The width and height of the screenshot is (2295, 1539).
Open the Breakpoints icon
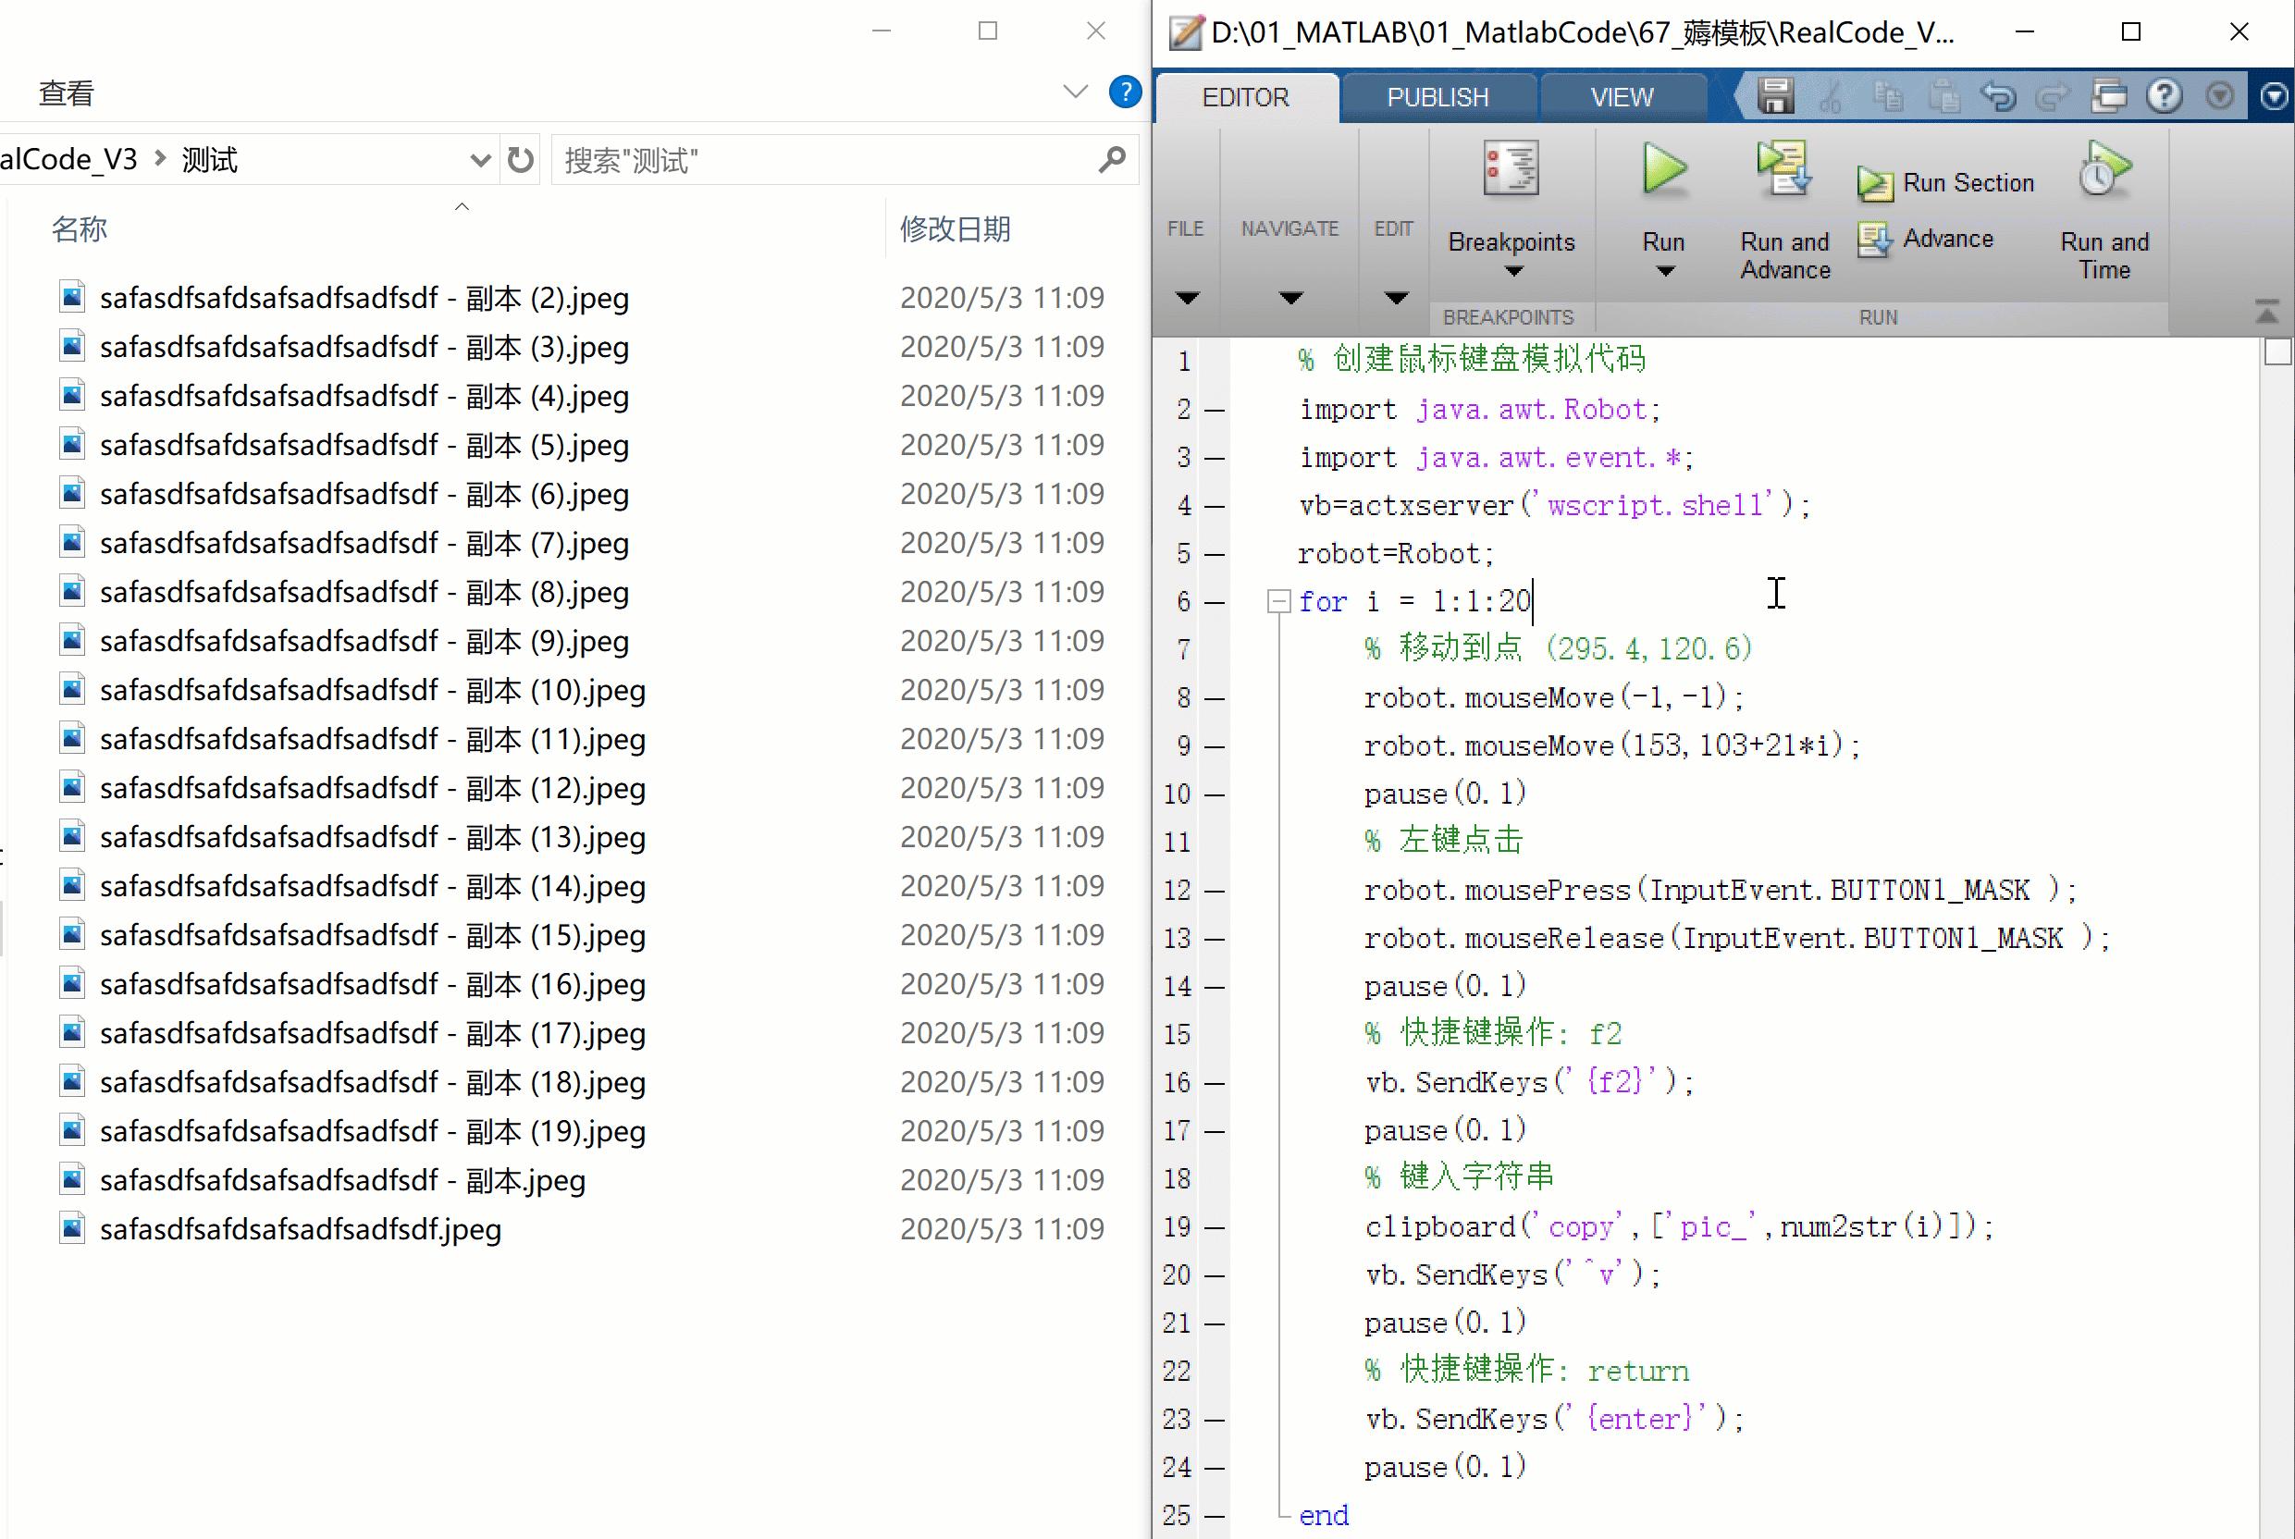point(1511,169)
